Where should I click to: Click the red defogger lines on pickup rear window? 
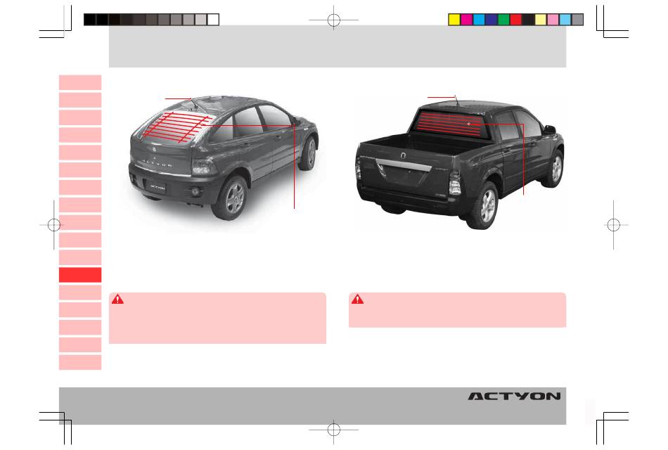[x=449, y=124]
